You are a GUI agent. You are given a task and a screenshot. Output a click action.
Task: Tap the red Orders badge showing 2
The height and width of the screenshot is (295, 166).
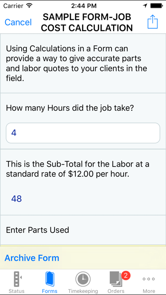pyautogui.click(x=126, y=276)
